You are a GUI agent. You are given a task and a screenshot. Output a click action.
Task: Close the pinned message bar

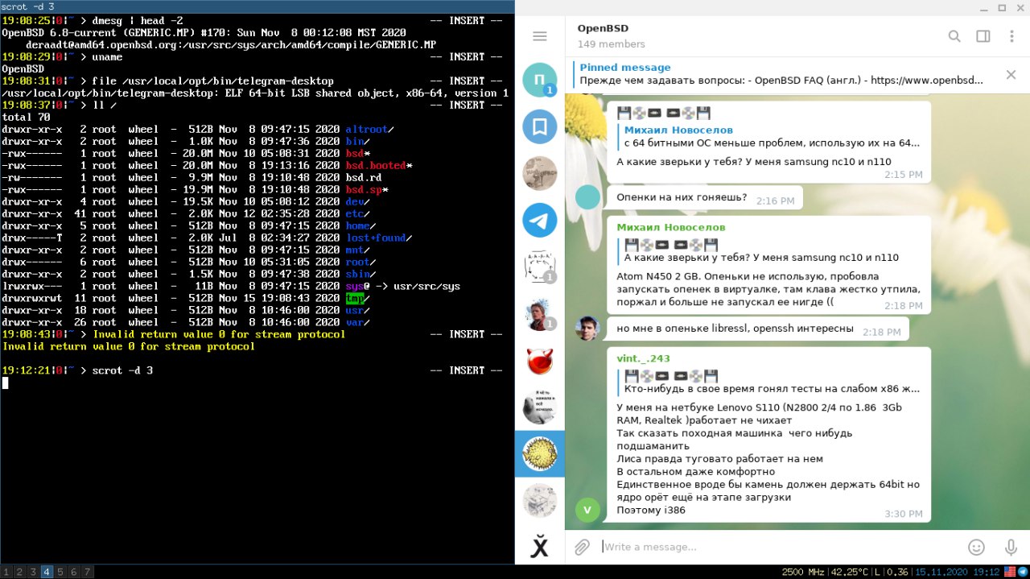tap(1011, 75)
